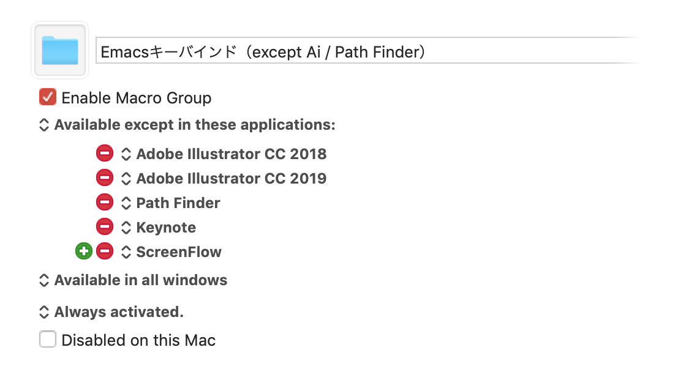Image resolution: width=678 pixels, height=369 pixels.
Task: Open application chooser for Keynote
Action: coord(159,227)
